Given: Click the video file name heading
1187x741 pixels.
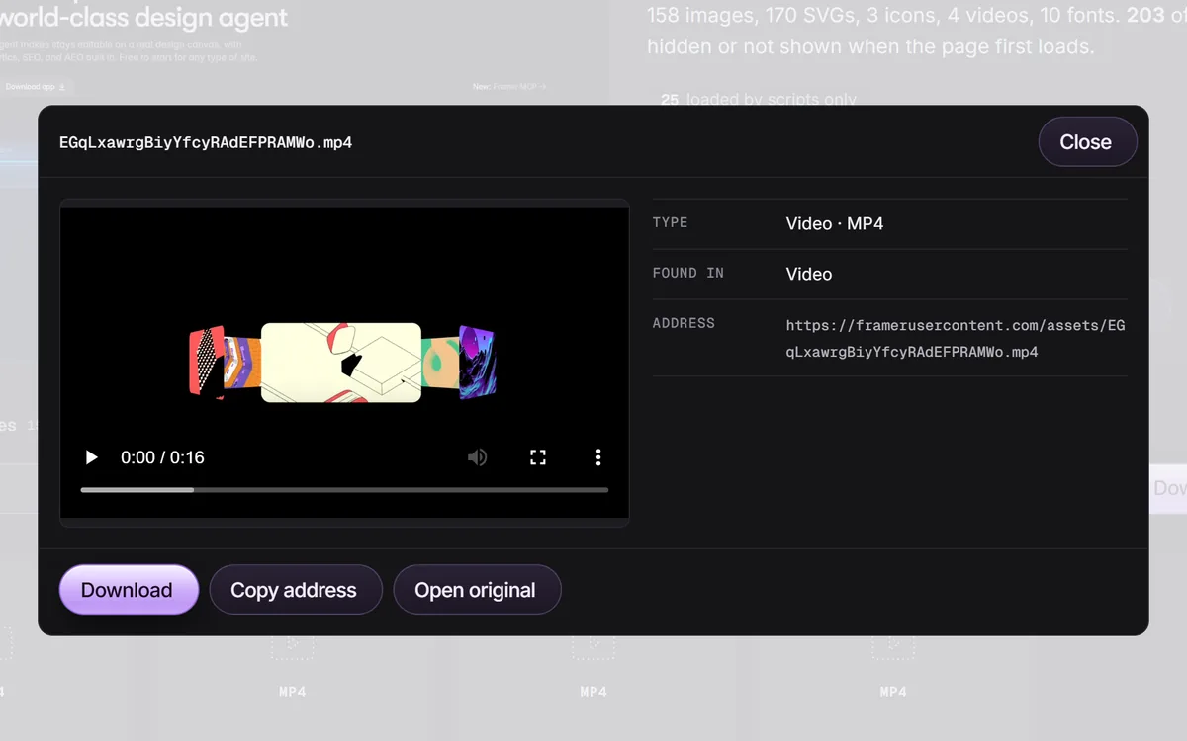Looking at the screenshot, I should [x=206, y=142].
